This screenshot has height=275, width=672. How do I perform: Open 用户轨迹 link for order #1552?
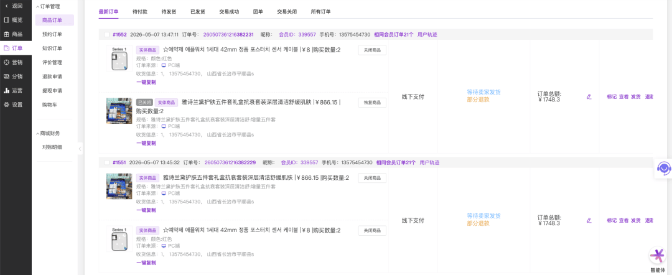coord(427,35)
